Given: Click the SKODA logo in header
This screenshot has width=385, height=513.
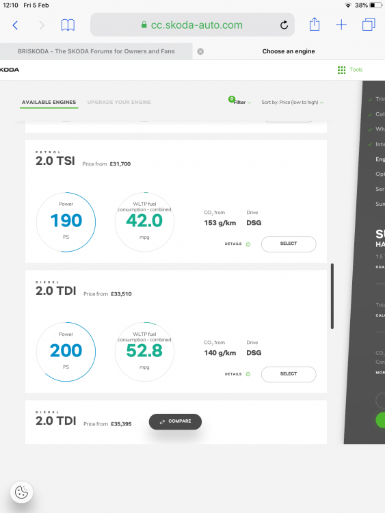Looking at the screenshot, I should pyautogui.click(x=9, y=70).
